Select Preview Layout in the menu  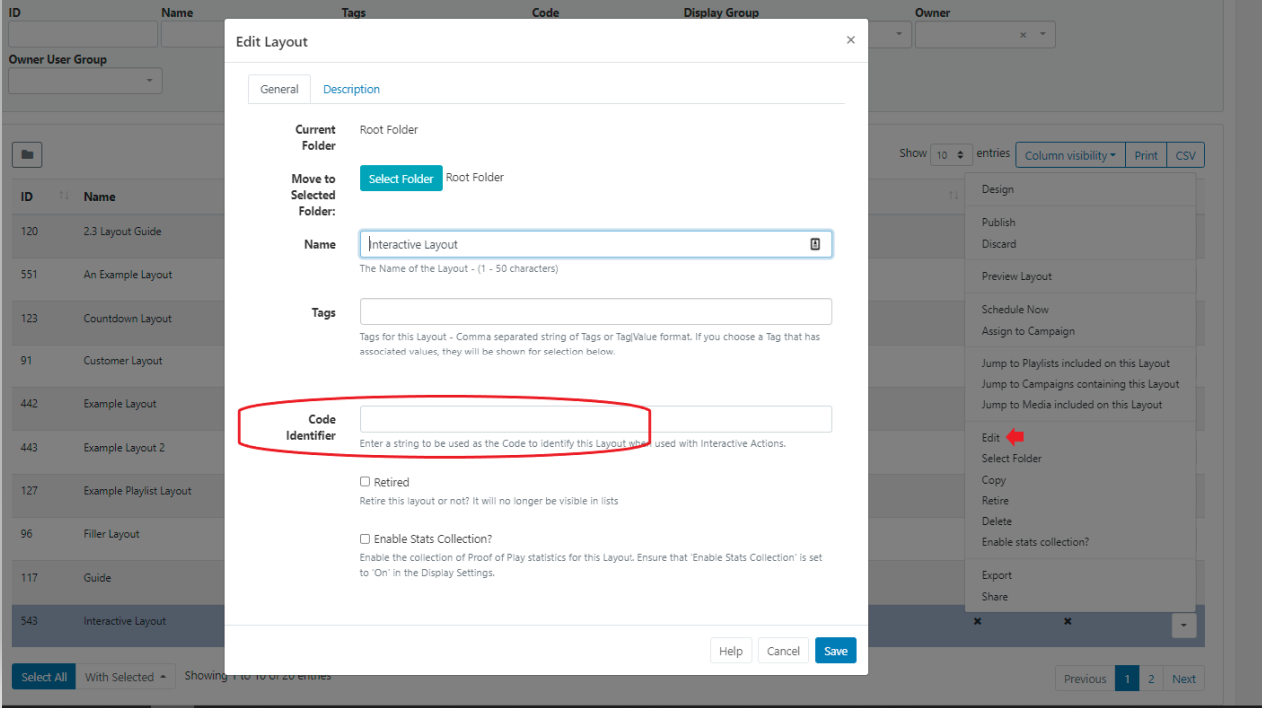1016,276
